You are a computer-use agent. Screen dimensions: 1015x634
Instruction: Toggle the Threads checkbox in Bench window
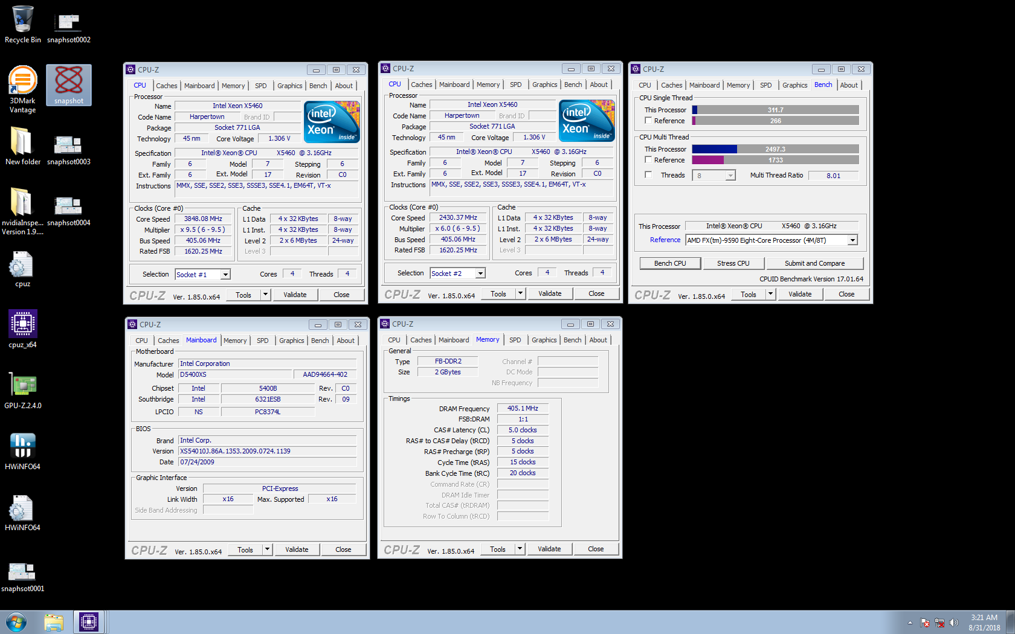click(648, 175)
